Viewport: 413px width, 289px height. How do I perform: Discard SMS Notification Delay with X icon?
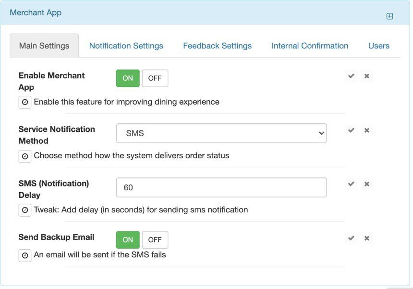[366, 184]
